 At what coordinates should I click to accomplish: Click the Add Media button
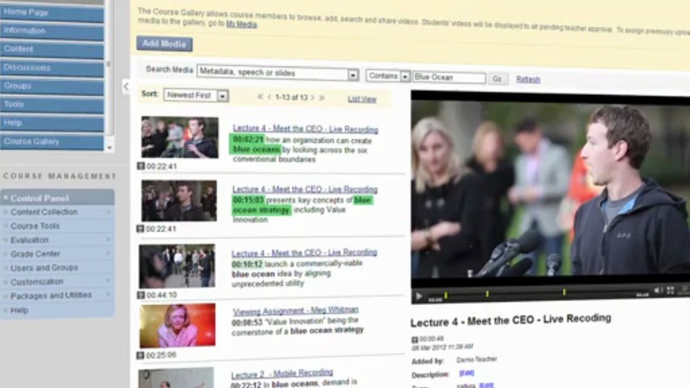[x=164, y=44]
